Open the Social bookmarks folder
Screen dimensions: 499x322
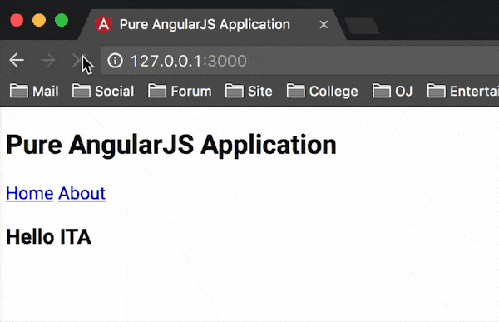tap(103, 91)
